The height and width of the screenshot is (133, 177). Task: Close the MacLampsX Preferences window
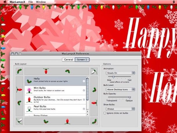click(x=12, y=54)
